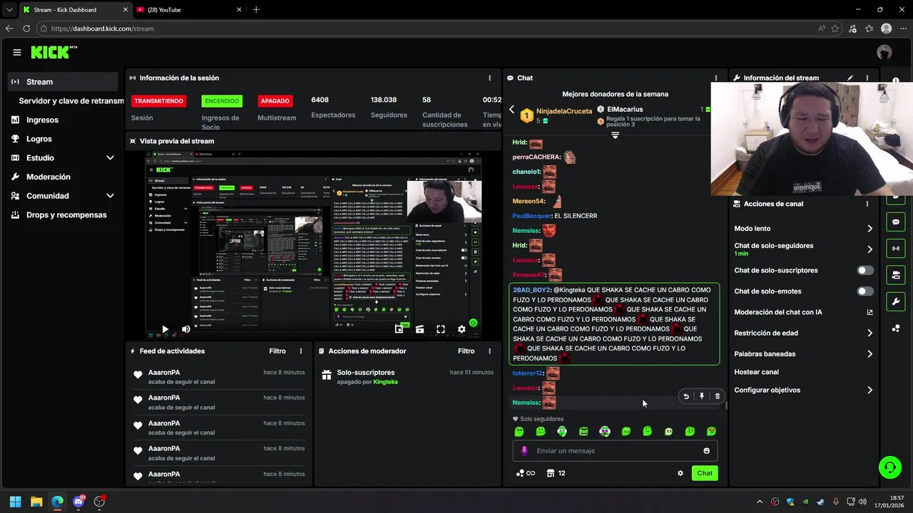Edit Información del stream with pencil icon
This screenshot has width=913, height=513.
[850, 78]
